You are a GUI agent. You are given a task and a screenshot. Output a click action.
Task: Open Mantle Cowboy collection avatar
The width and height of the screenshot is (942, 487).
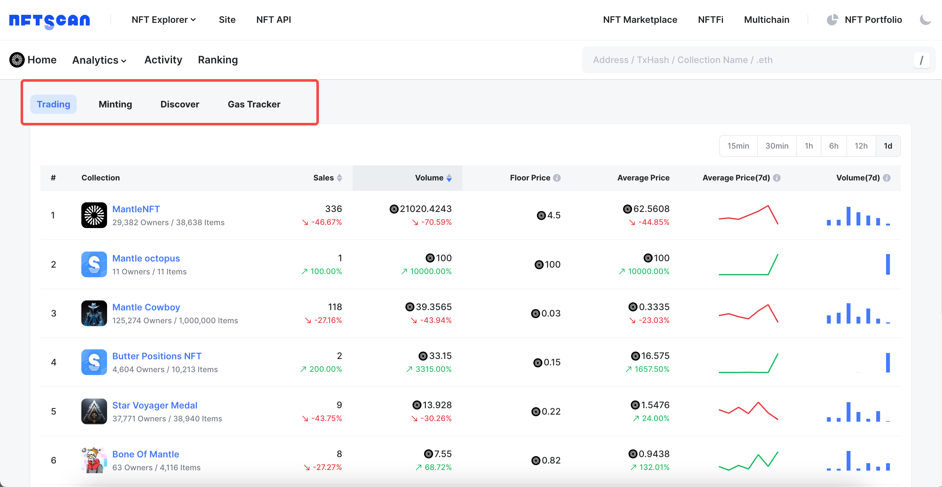[94, 313]
